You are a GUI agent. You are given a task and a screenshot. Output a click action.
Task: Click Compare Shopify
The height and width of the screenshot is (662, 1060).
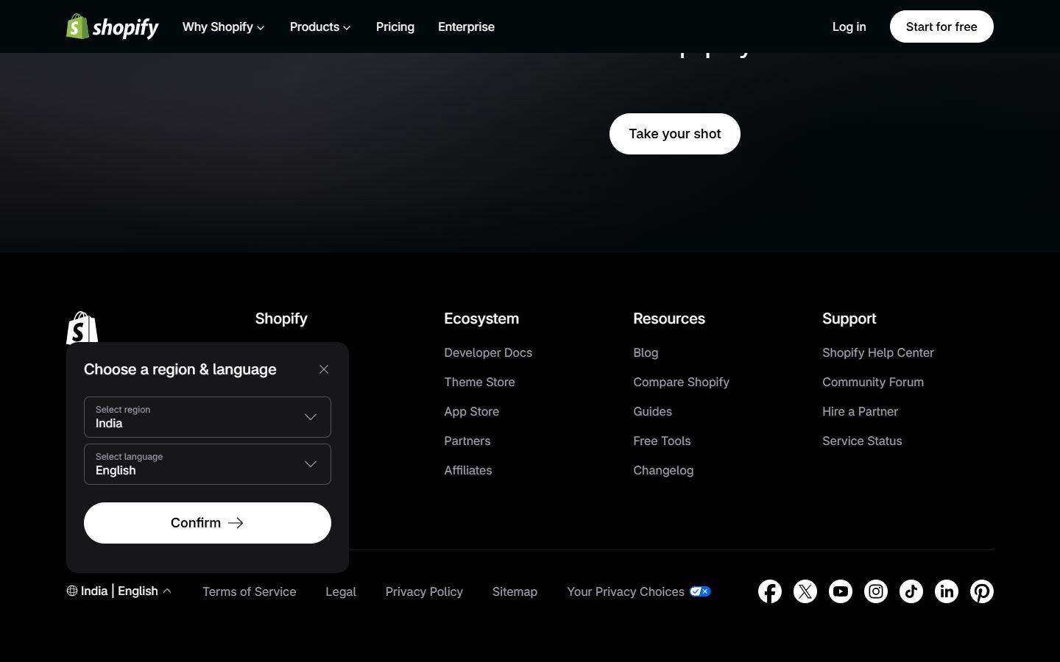(x=681, y=382)
